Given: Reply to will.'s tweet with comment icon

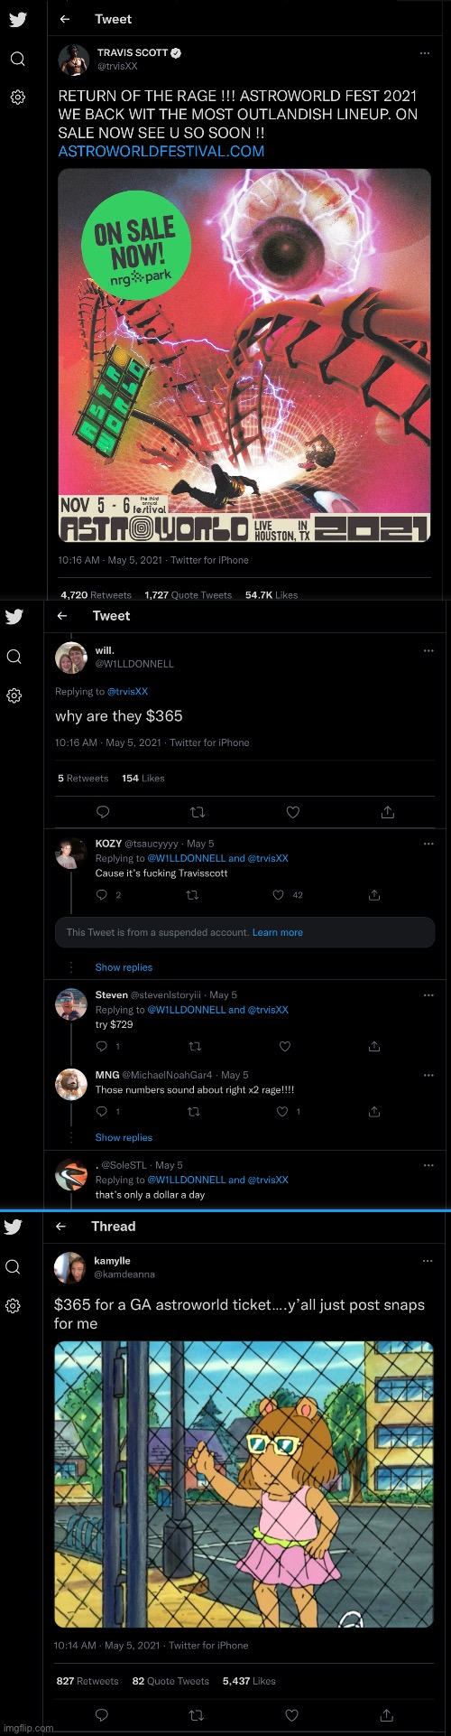Looking at the screenshot, I should [x=103, y=812].
